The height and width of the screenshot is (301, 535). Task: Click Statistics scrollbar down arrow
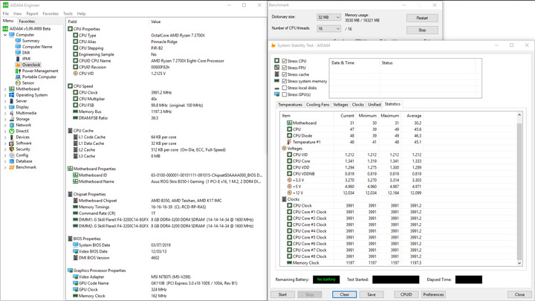[x=519, y=263]
